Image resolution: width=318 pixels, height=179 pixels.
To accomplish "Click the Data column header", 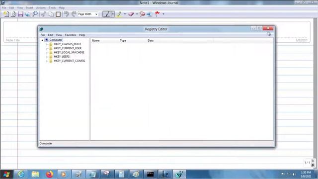I will click(180, 41).
